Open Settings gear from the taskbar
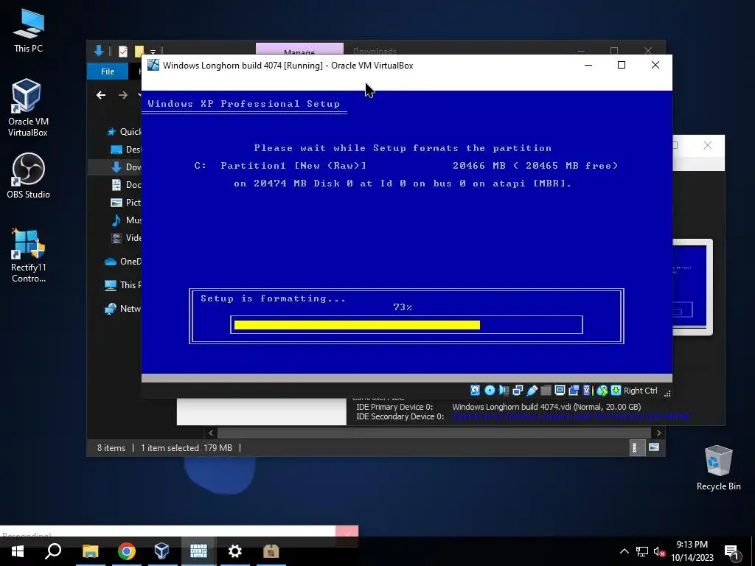This screenshot has width=755, height=566. pyautogui.click(x=235, y=551)
